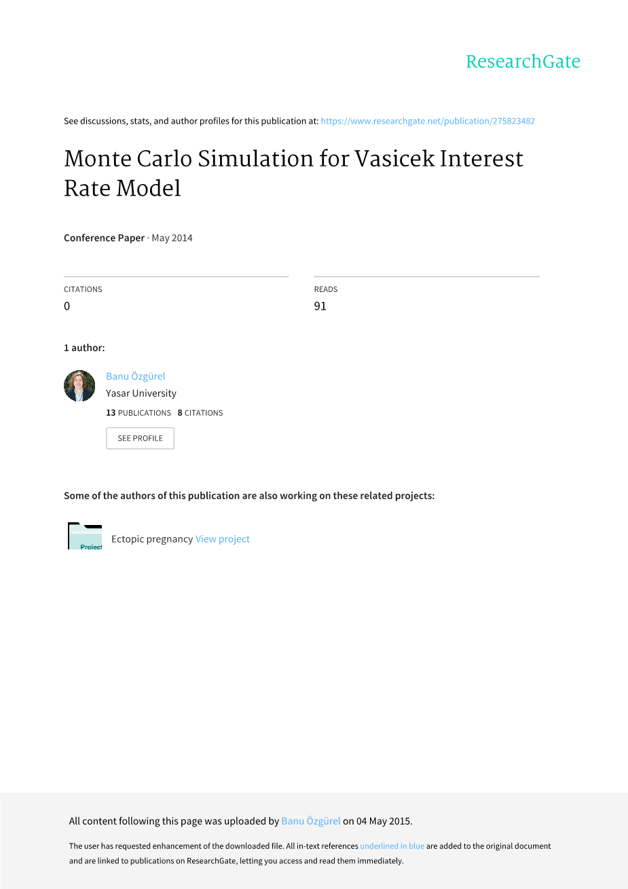
Task: Click the 'underlined in blue' link
Action: click(x=392, y=846)
